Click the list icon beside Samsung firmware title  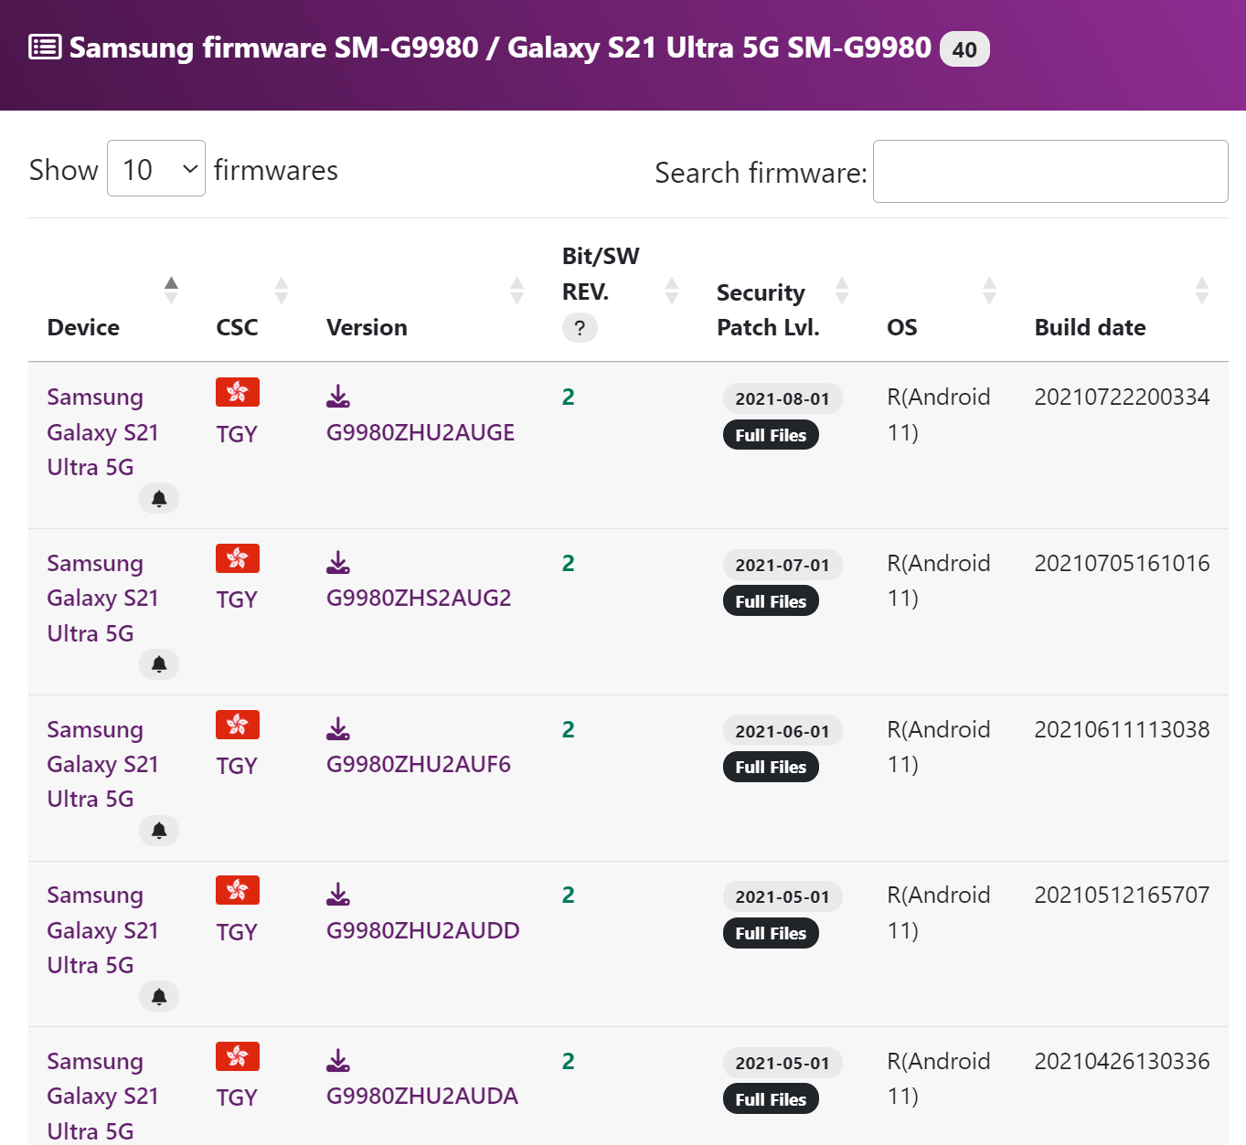pyautogui.click(x=45, y=47)
